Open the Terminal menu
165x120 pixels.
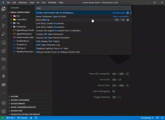(52, 2)
